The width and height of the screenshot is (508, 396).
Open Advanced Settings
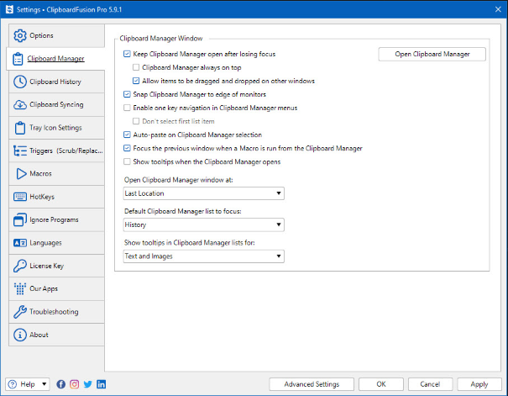coord(312,384)
